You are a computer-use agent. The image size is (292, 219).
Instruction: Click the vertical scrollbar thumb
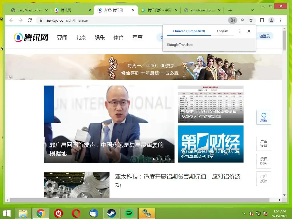284,40
